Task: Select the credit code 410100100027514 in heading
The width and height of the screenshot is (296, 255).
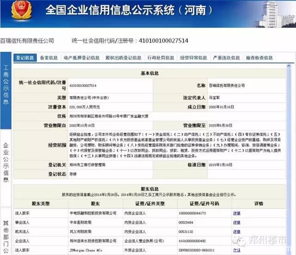Action: [x=163, y=41]
